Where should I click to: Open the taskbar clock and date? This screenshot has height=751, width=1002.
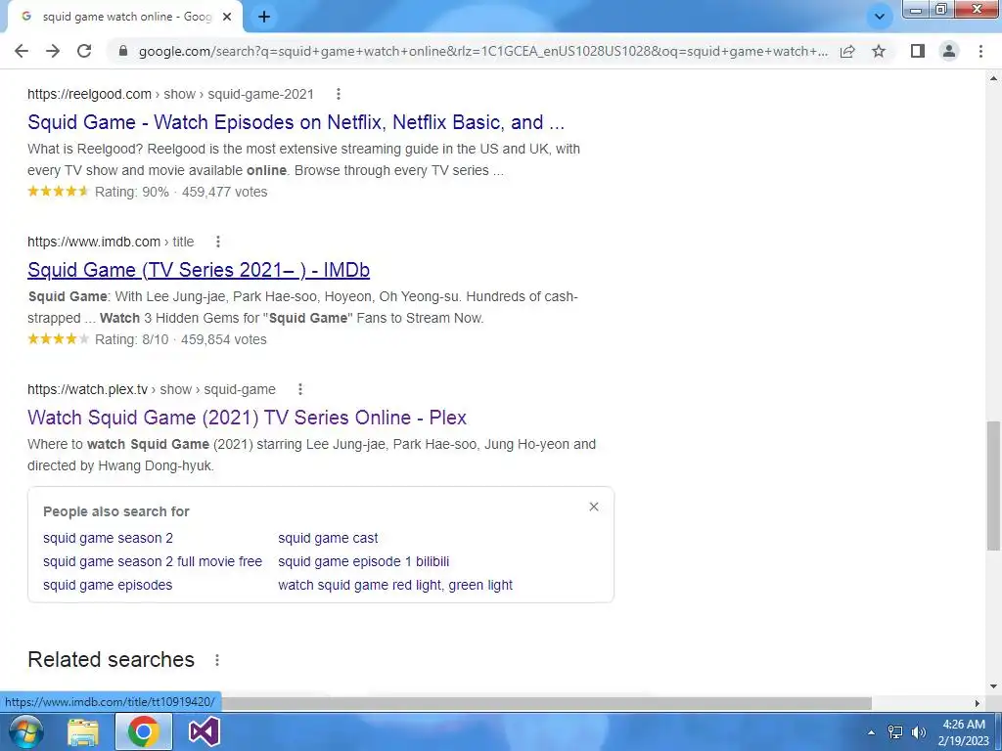tap(963, 732)
